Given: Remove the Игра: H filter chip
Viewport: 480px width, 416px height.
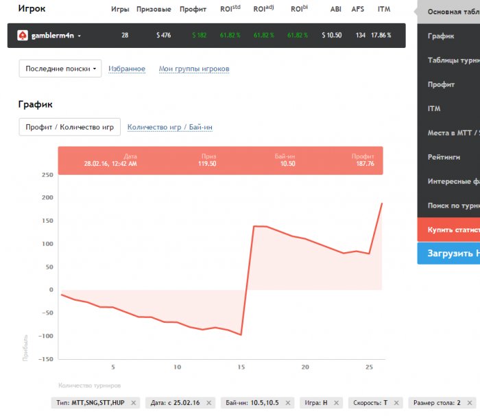Looking at the screenshot, I should pos(337,403).
